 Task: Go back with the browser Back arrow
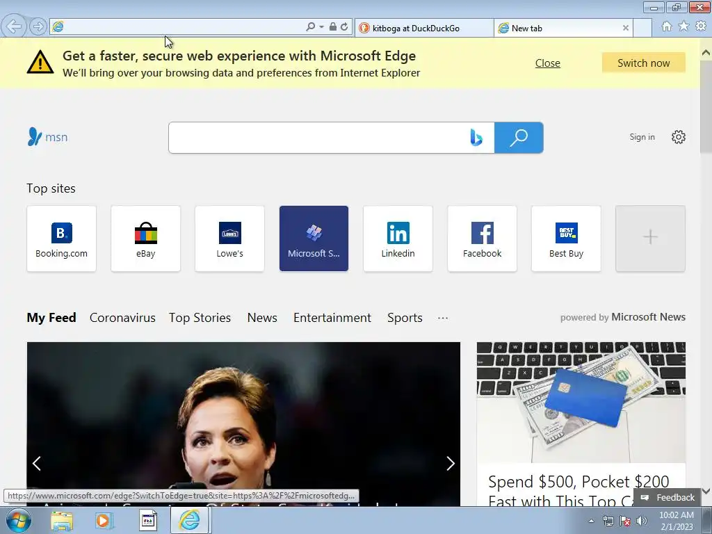(14, 26)
